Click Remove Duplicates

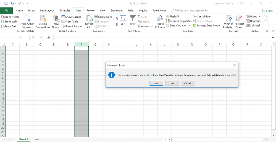(179, 21)
